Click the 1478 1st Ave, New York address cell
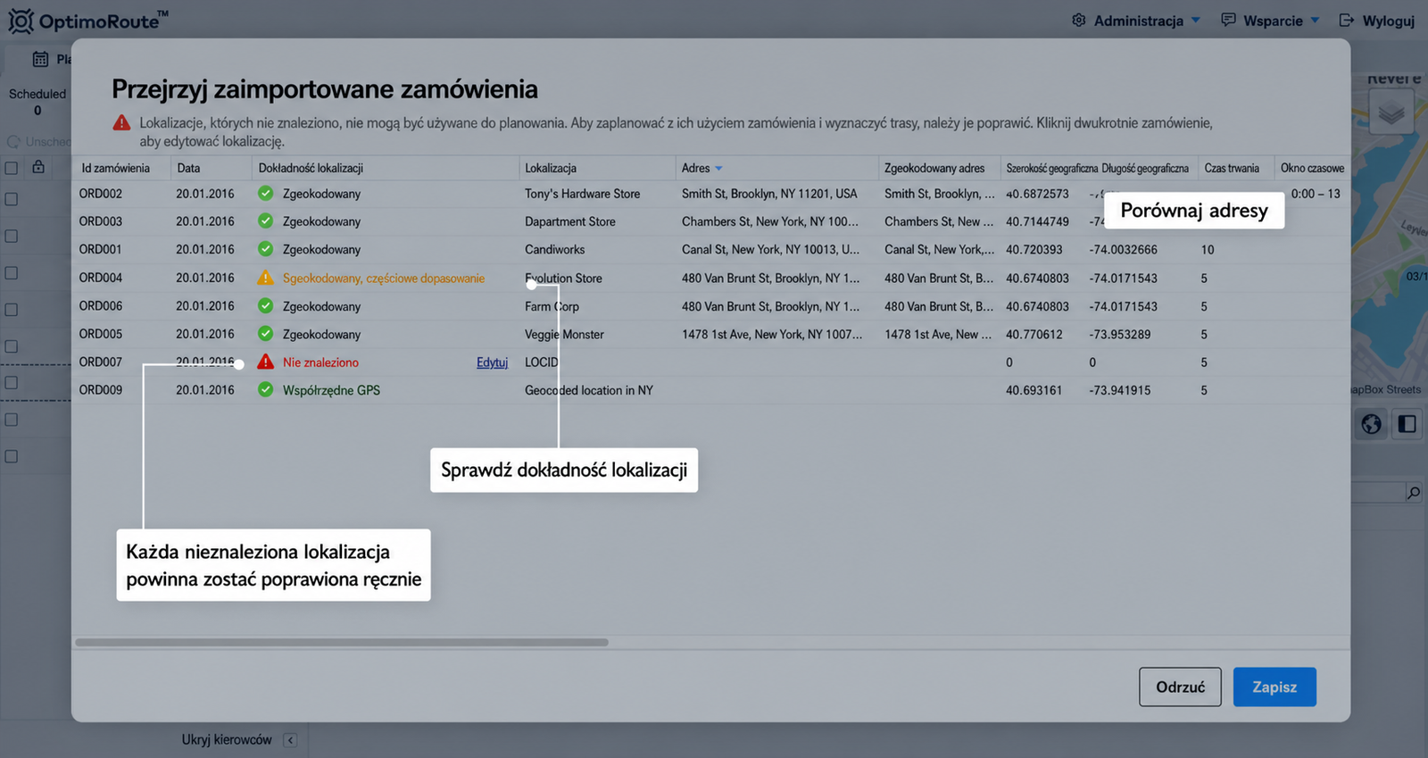The width and height of the screenshot is (1428, 758). [x=772, y=334]
